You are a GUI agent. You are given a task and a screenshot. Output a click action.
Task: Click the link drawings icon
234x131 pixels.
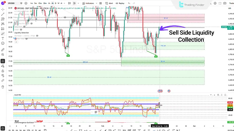click(3, 80)
